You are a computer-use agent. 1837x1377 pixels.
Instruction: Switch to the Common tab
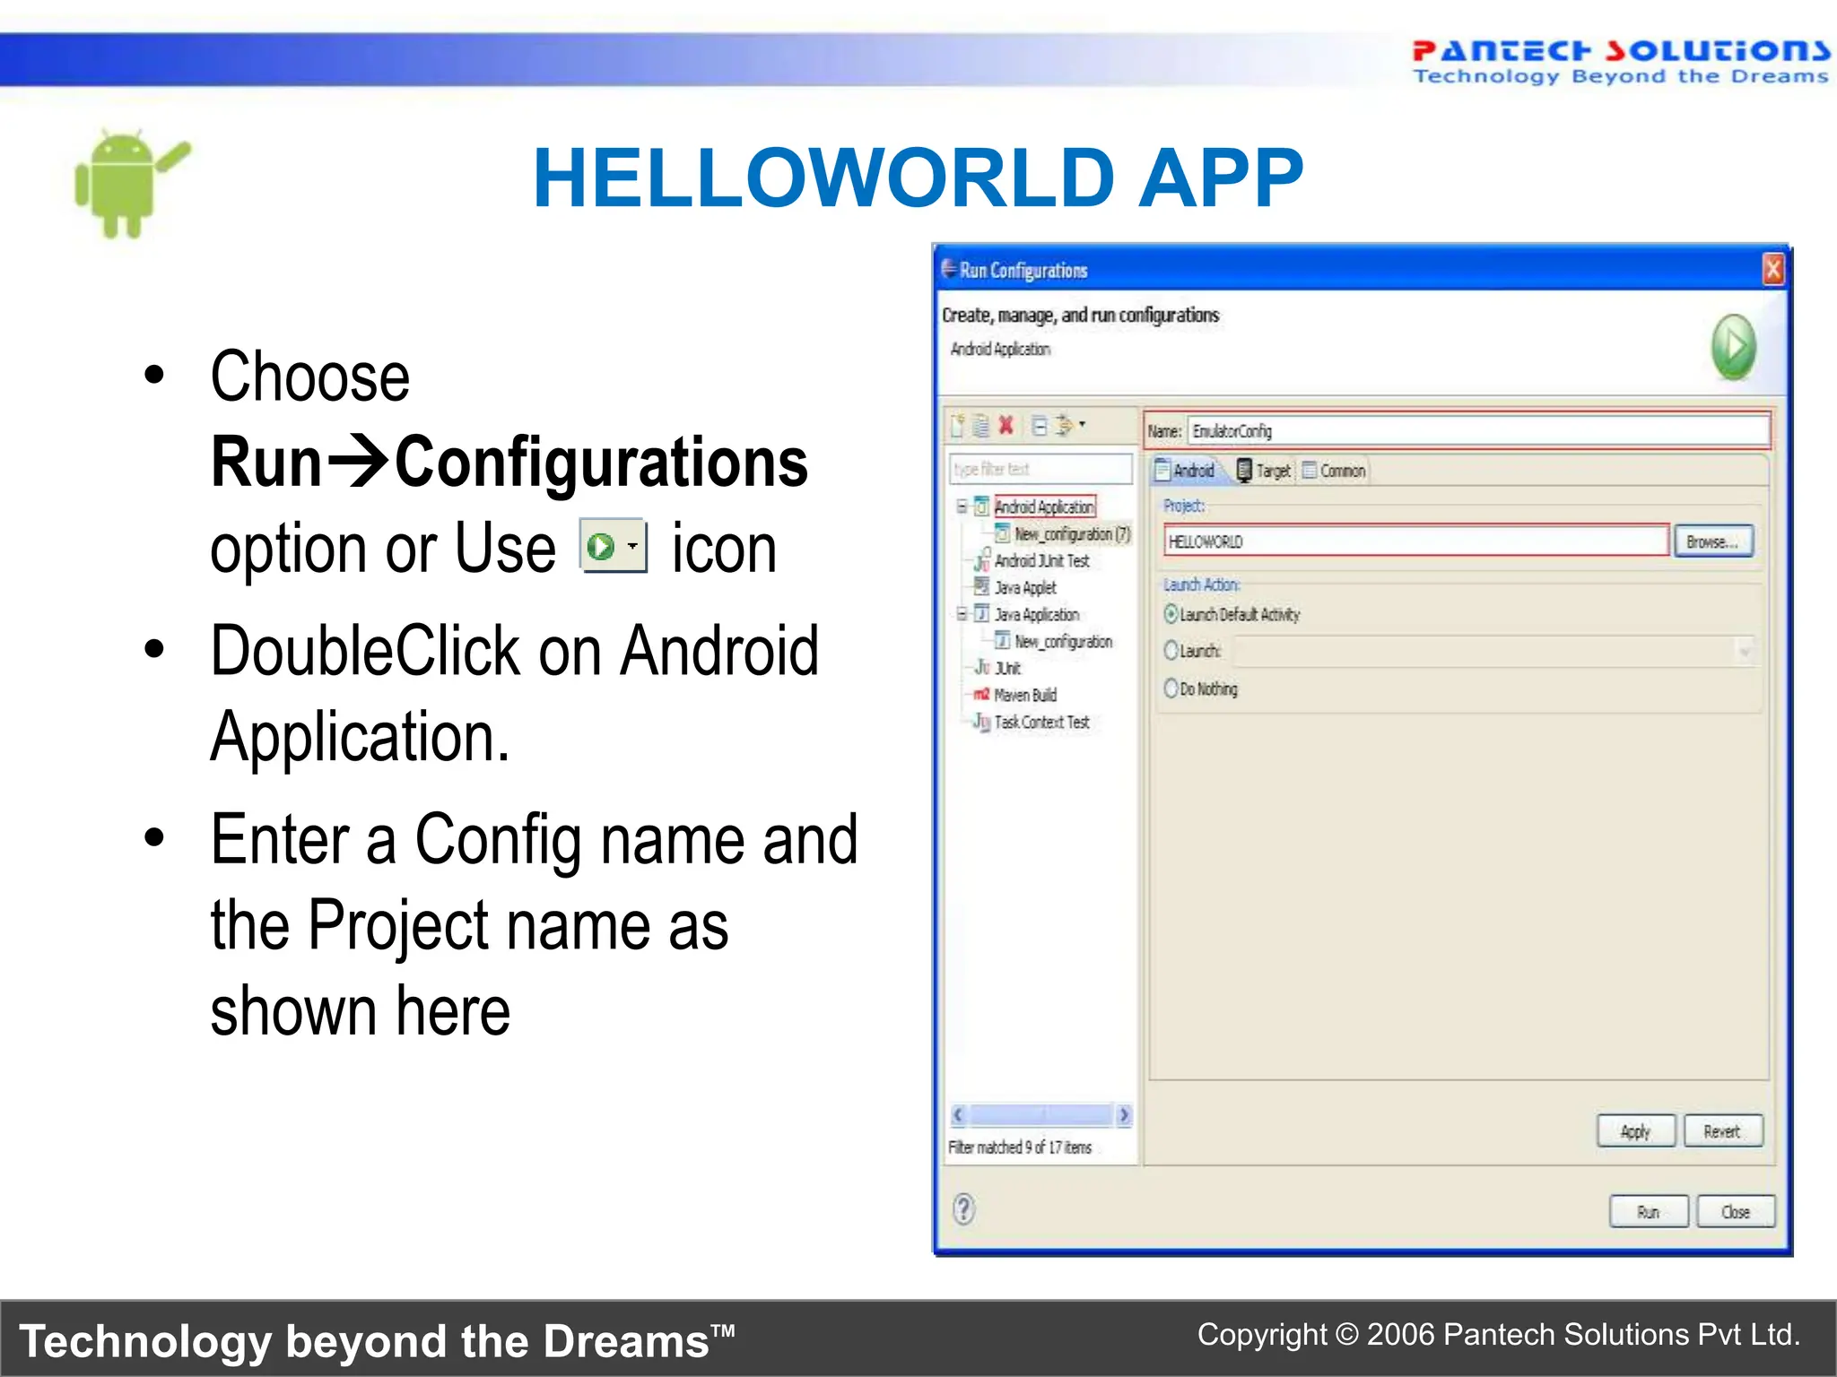tap(1334, 470)
